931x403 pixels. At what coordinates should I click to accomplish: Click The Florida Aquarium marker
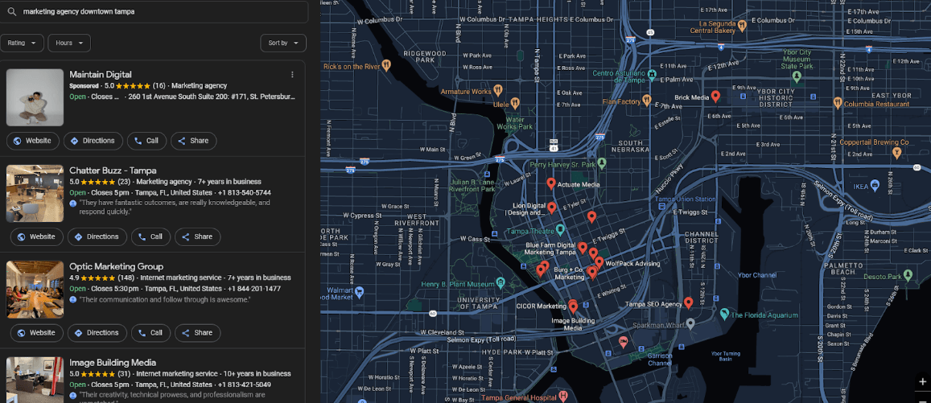[x=723, y=314]
